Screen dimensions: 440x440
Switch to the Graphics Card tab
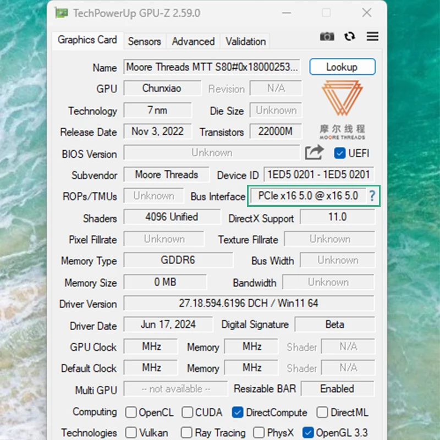click(87, 40)
